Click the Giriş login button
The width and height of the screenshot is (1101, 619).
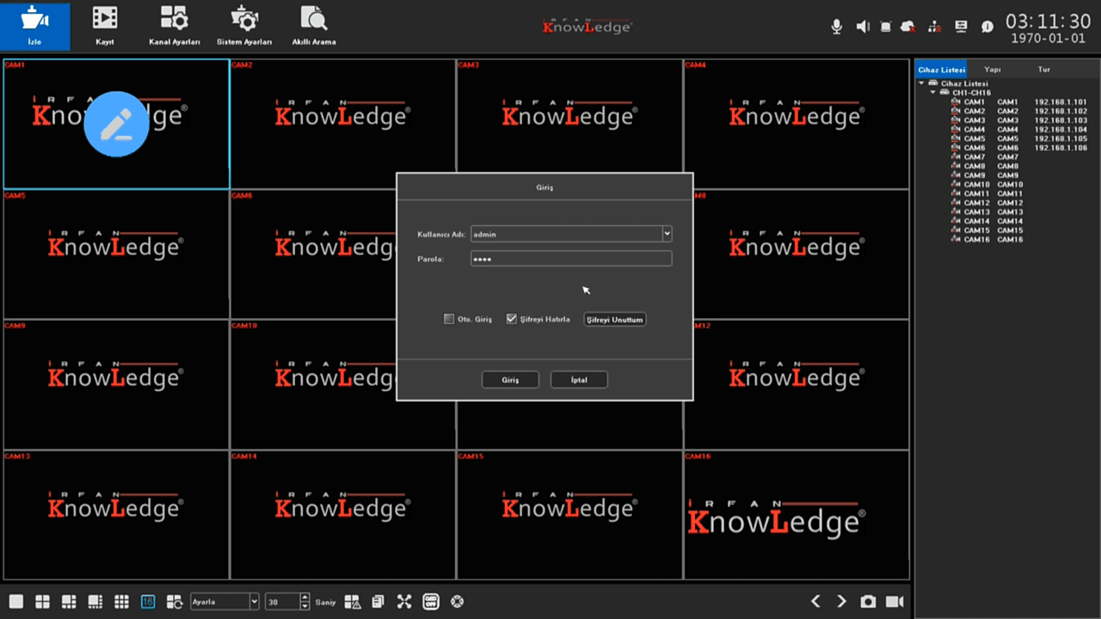[x=510, y=379]
